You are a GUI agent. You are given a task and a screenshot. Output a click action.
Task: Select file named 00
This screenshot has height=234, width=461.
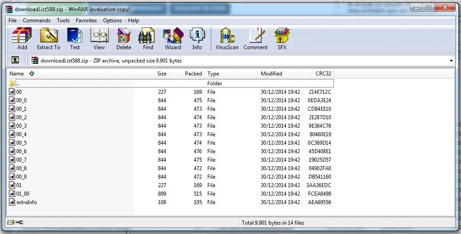click(19, 92)
